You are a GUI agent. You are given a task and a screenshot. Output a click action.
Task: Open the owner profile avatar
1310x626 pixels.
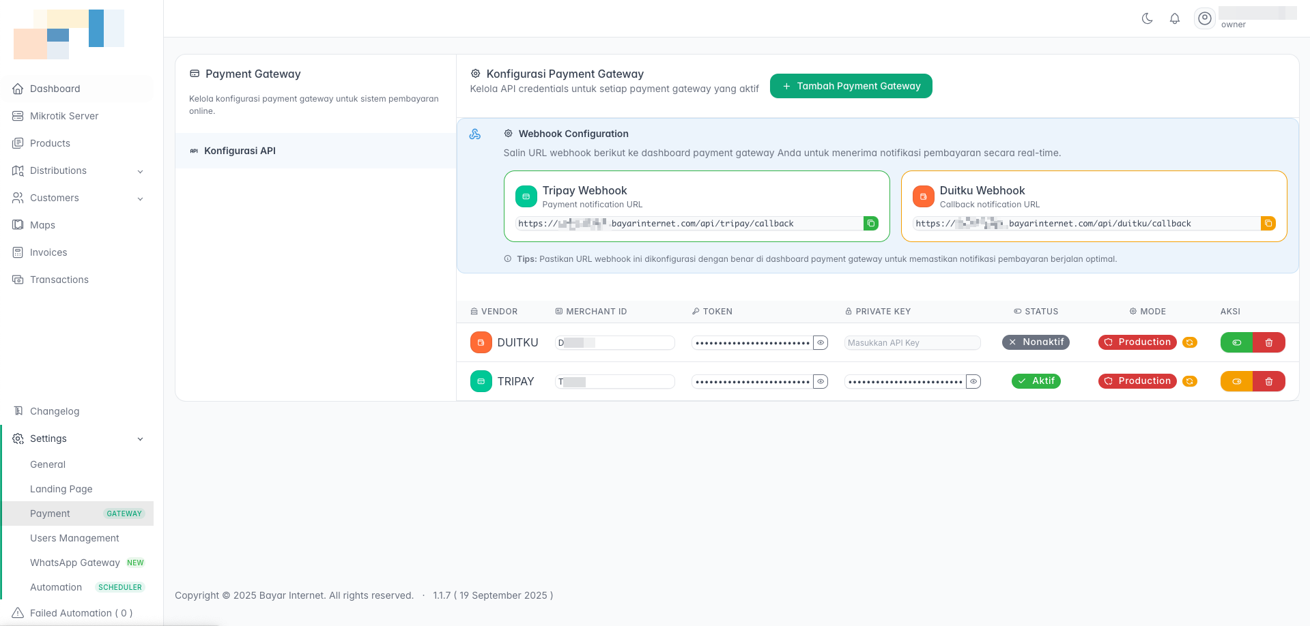(1205, 19)
